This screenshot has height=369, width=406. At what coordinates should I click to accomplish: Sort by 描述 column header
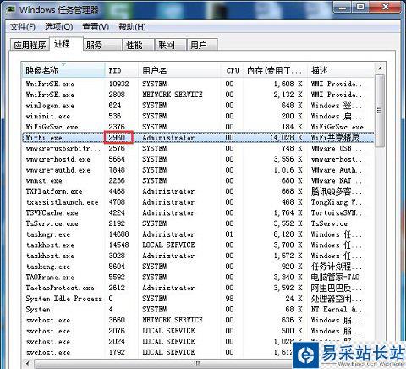[341, 70]
